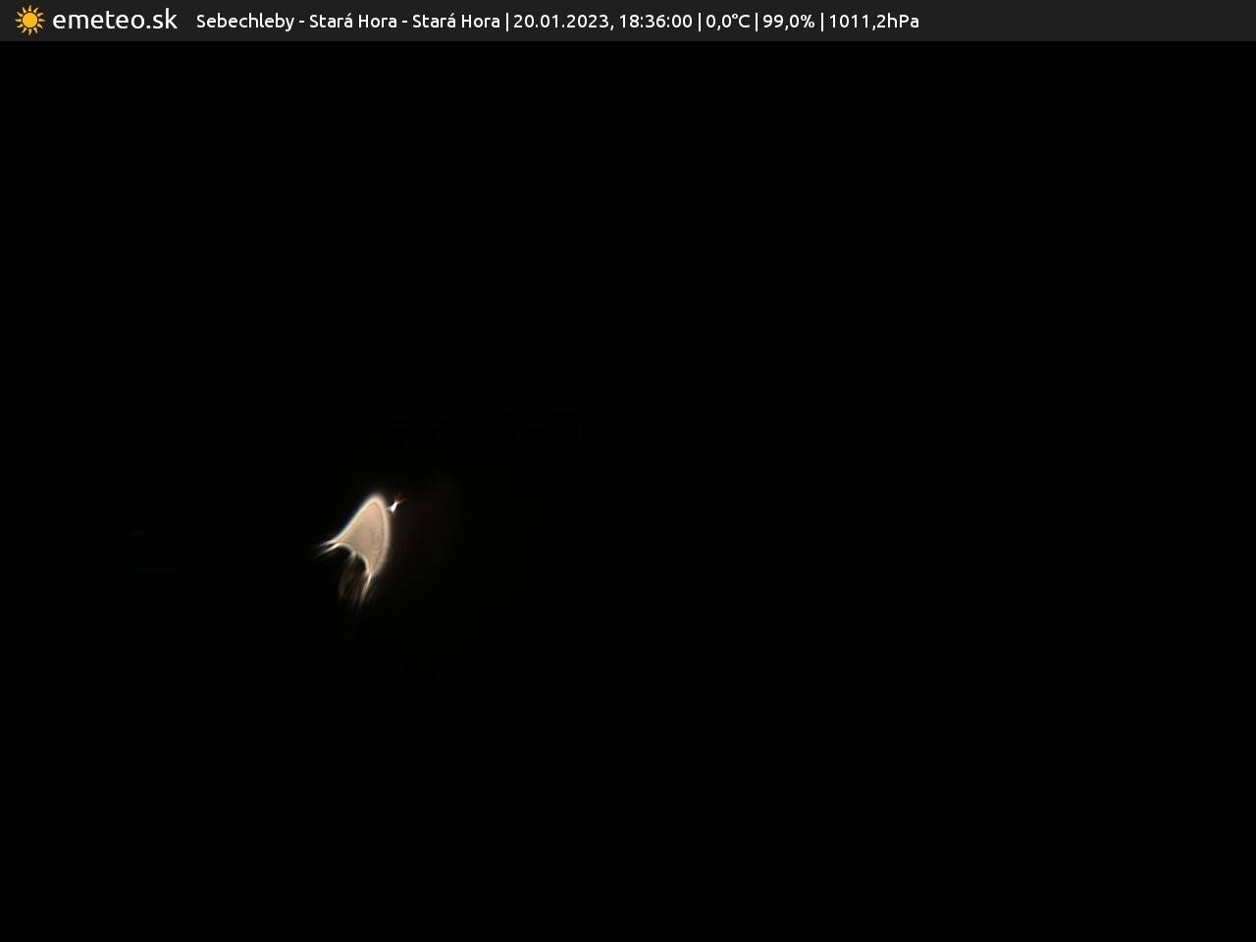
Task: Click the dash between Sebechleby and Stará Hora
Action: tap(301, 22)
